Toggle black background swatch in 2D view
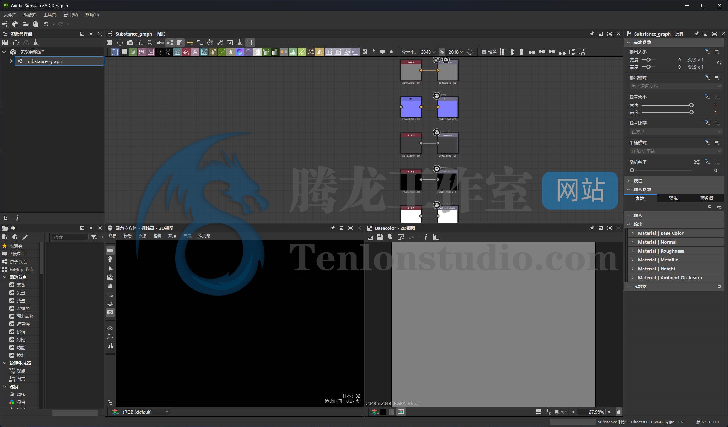Viewport: 728px width, 427px height. click(x=383, y=412)
